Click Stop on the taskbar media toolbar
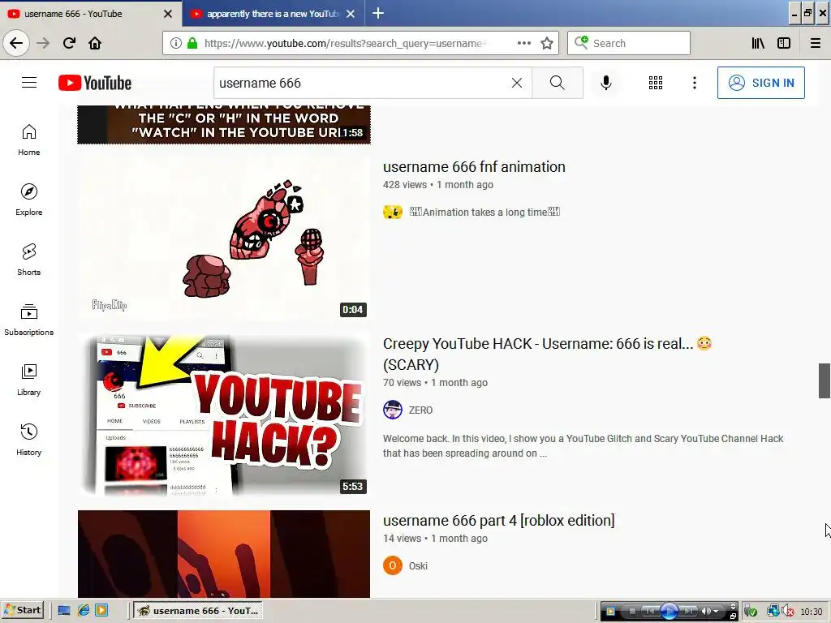 point(631,612)
